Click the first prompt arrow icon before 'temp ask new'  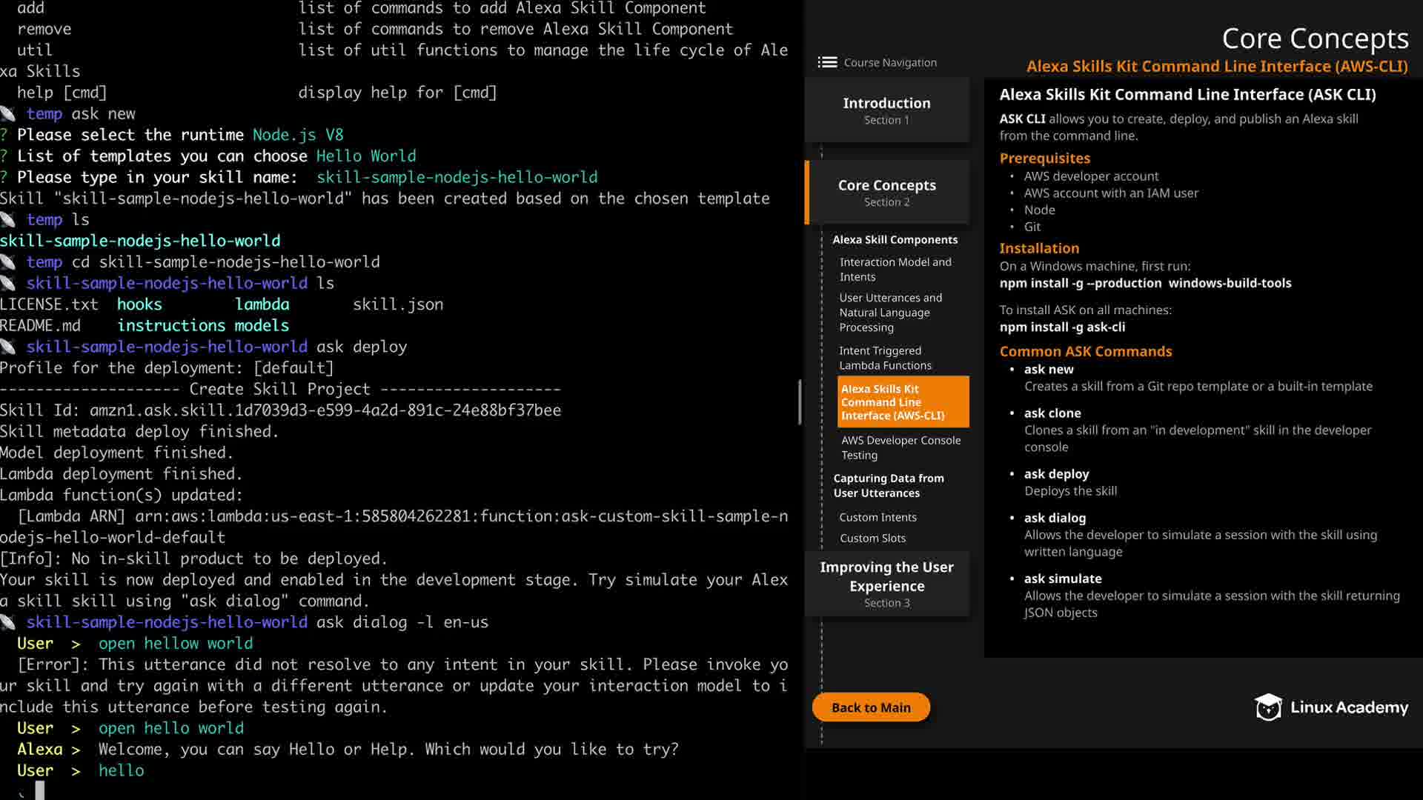click(8, 114)
